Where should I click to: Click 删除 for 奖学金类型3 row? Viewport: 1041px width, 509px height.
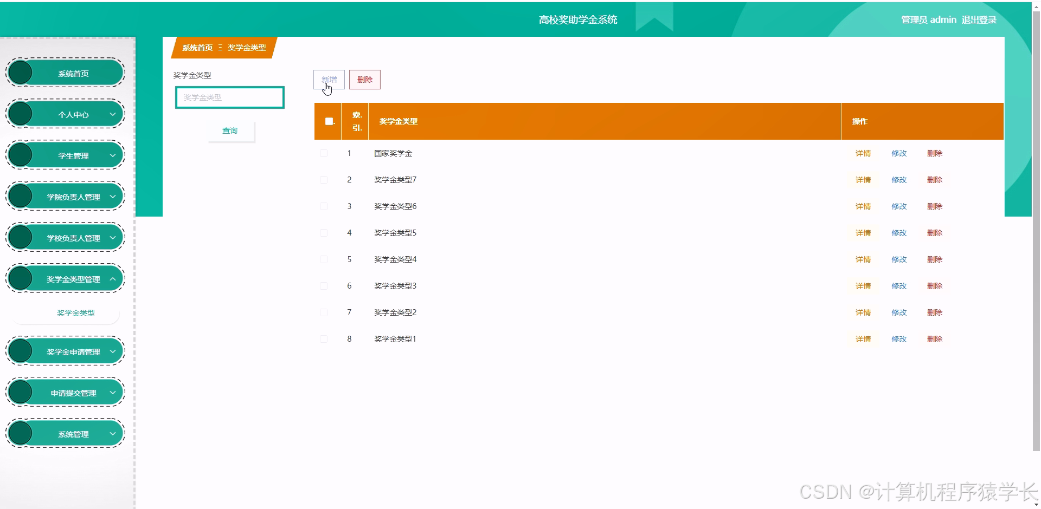935,286
